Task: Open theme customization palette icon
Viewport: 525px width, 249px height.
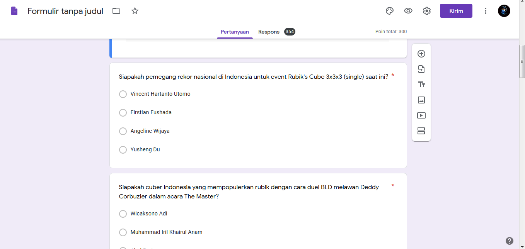Action: (x=390, y=11)
